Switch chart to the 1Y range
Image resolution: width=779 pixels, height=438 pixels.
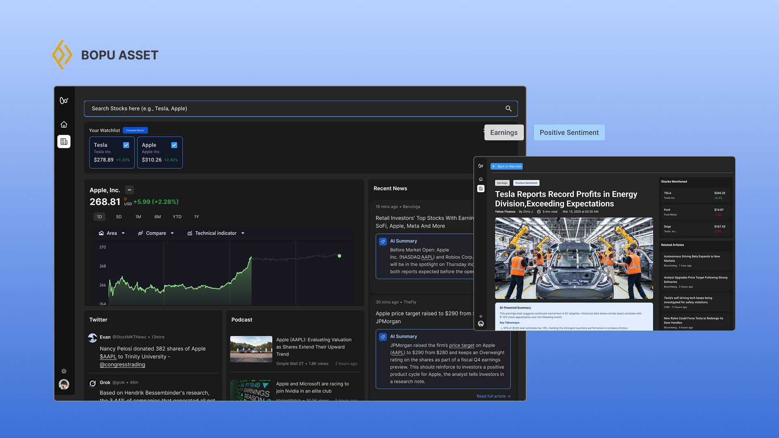pos(196,217)
